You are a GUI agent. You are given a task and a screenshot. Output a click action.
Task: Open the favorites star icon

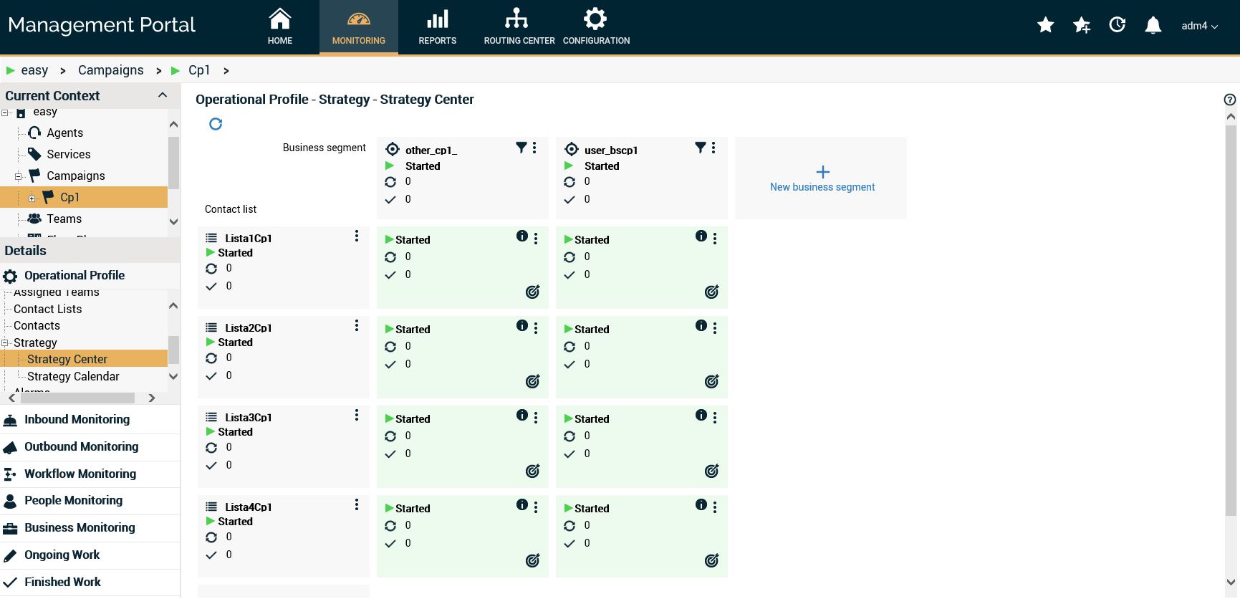coord(1045,26)
